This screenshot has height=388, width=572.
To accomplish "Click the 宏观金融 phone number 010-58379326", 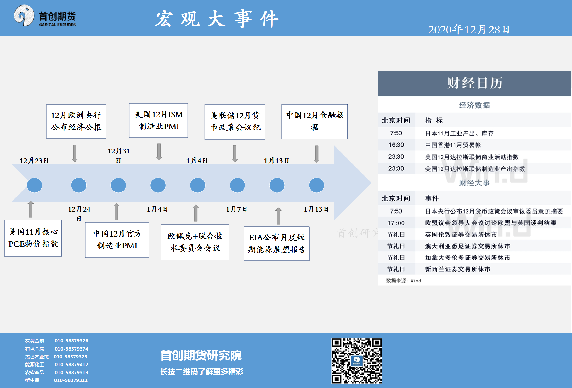I will (x=71, y=341).
